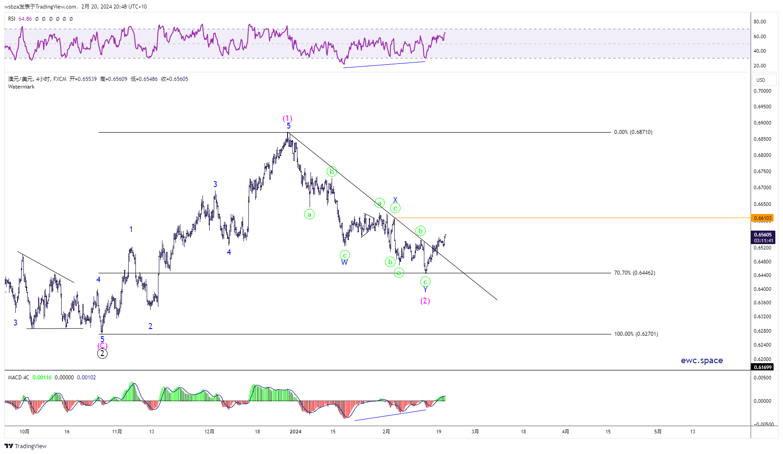Viewport: 783px width, 454px height.
Task: Click the 0.70000 price axis label
Action: point(762,91)
